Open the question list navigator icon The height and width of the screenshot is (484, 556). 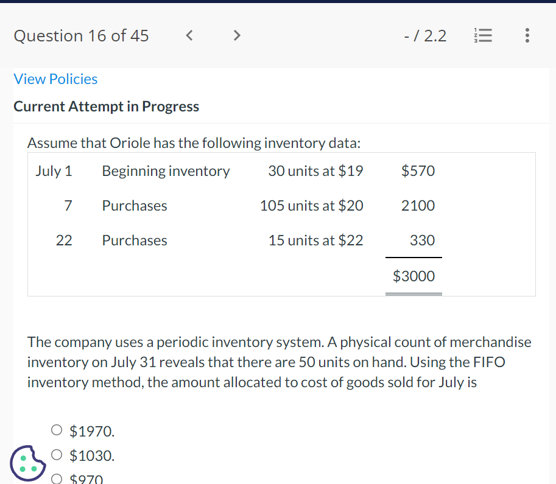click(x=483, y=35)
